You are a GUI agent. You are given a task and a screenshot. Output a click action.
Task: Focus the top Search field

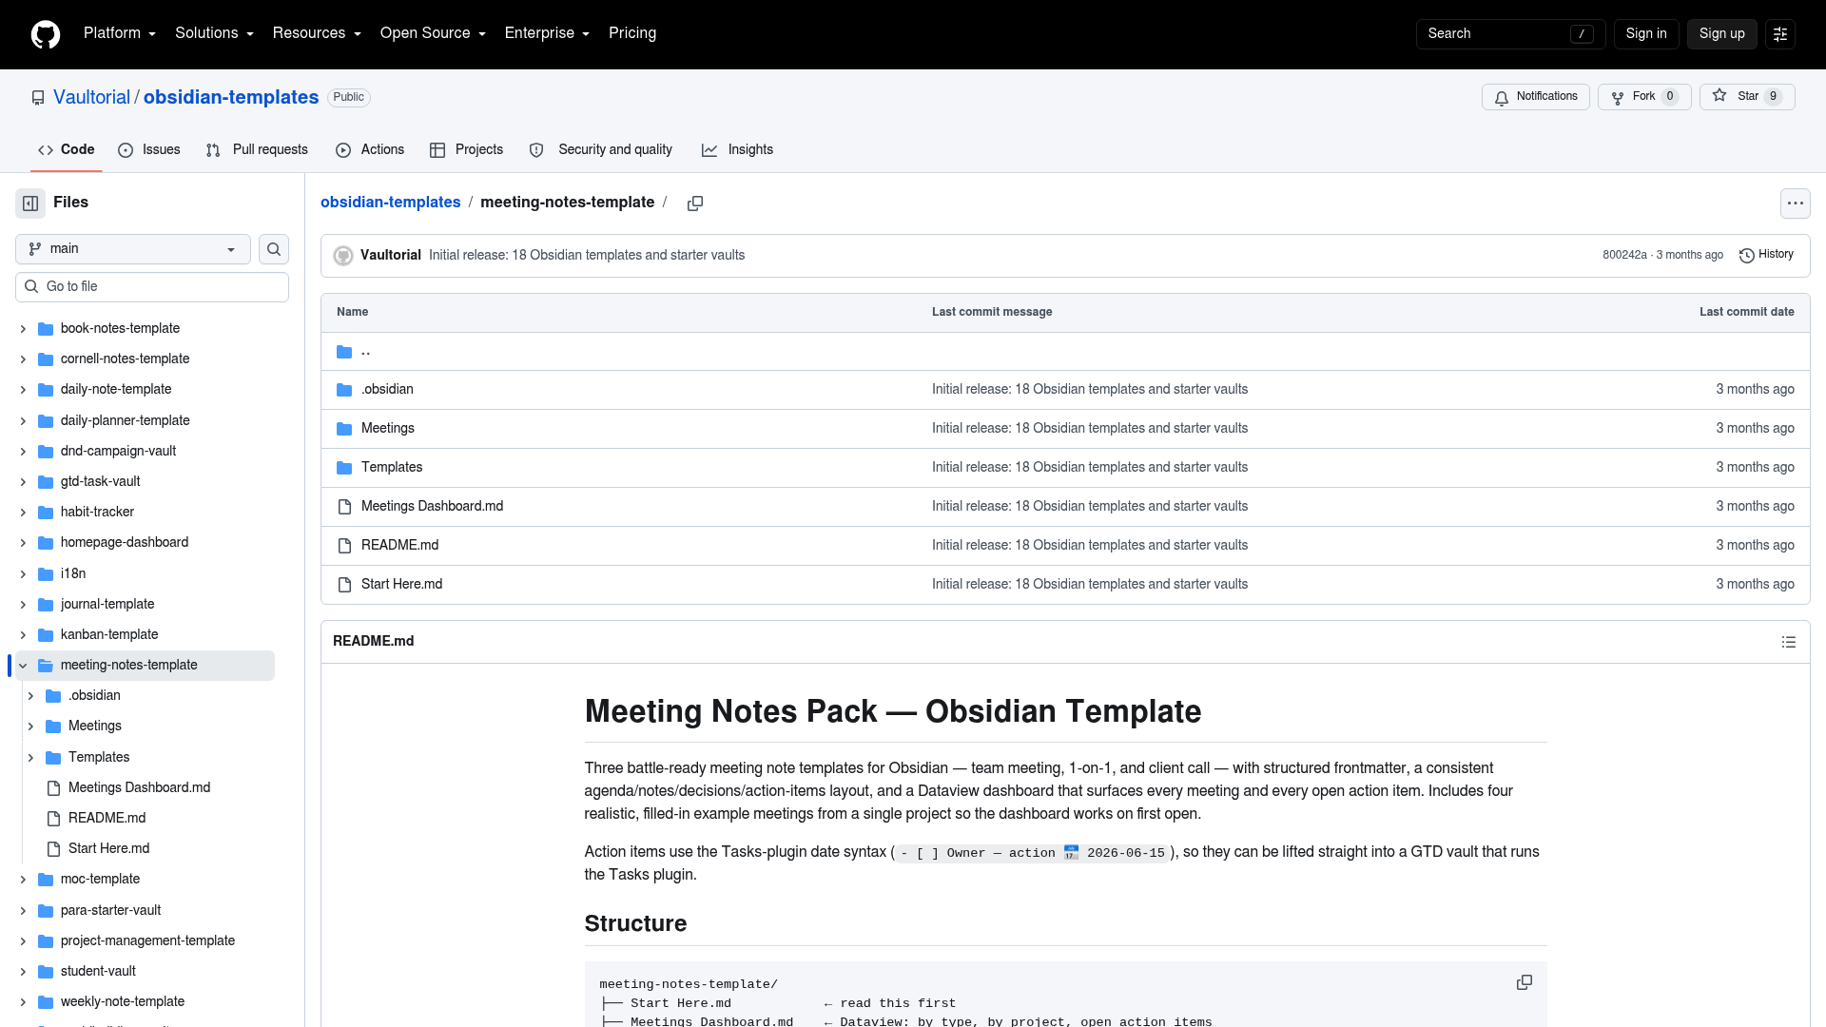(x=1510, y=34)
